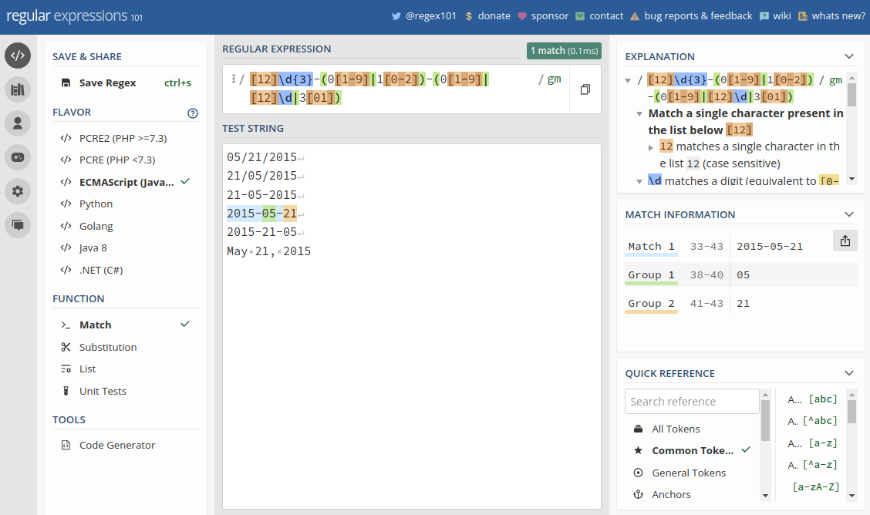The height and width of the screenshot is (515, 870).
Task: Click the account profile sidebar icon
Action: tap(18, 123)
